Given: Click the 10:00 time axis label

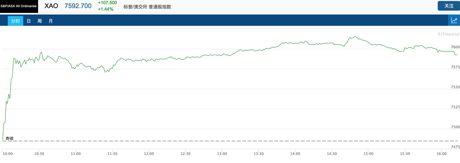Looking at the screenshot, I should click(x=8, y=154).
